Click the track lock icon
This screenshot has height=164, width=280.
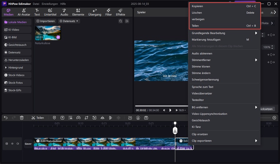(7, 144)
